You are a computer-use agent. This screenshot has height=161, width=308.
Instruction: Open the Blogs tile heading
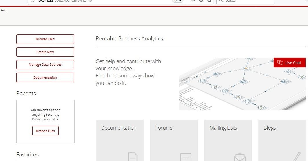270,128
